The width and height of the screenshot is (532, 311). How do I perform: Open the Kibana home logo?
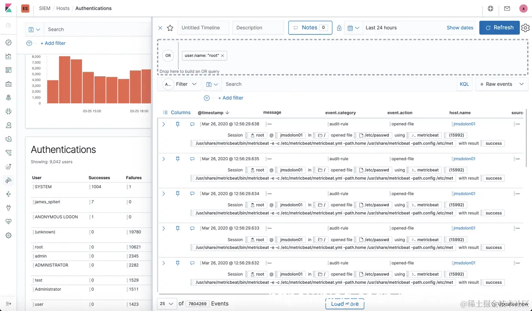pos(9,8)
